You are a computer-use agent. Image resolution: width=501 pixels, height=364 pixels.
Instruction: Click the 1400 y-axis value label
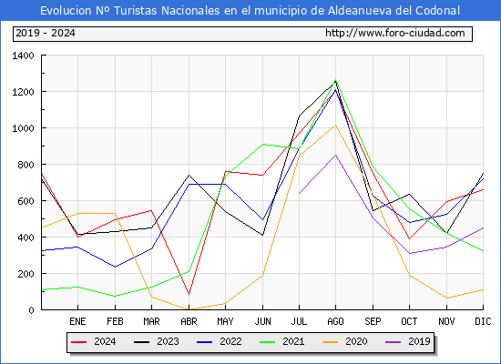click(x=23, y=56)
